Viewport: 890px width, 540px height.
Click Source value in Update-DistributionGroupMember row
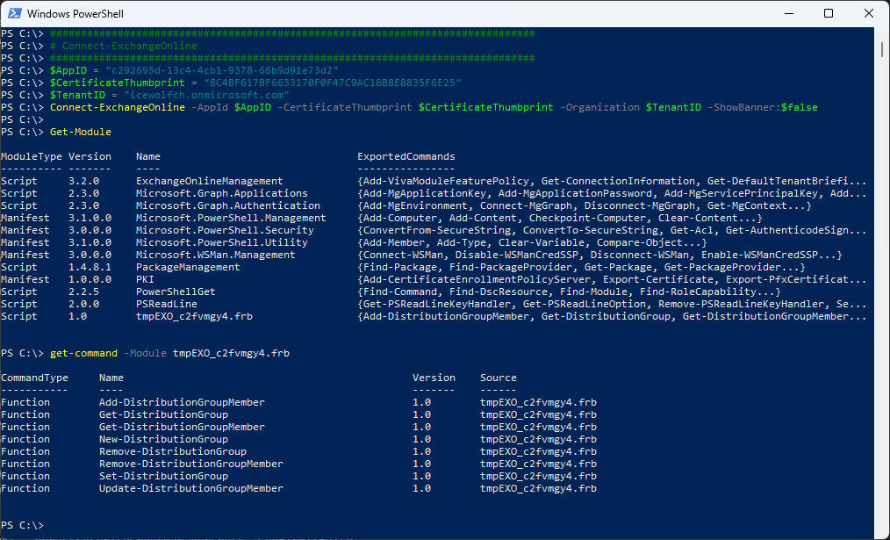(x=538, y=489)
